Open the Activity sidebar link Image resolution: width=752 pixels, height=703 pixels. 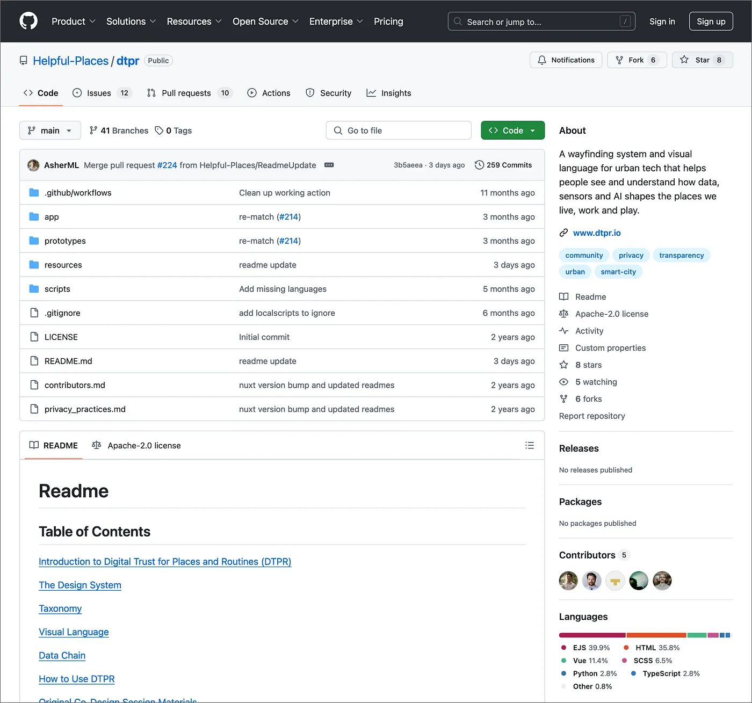point(589,331)
